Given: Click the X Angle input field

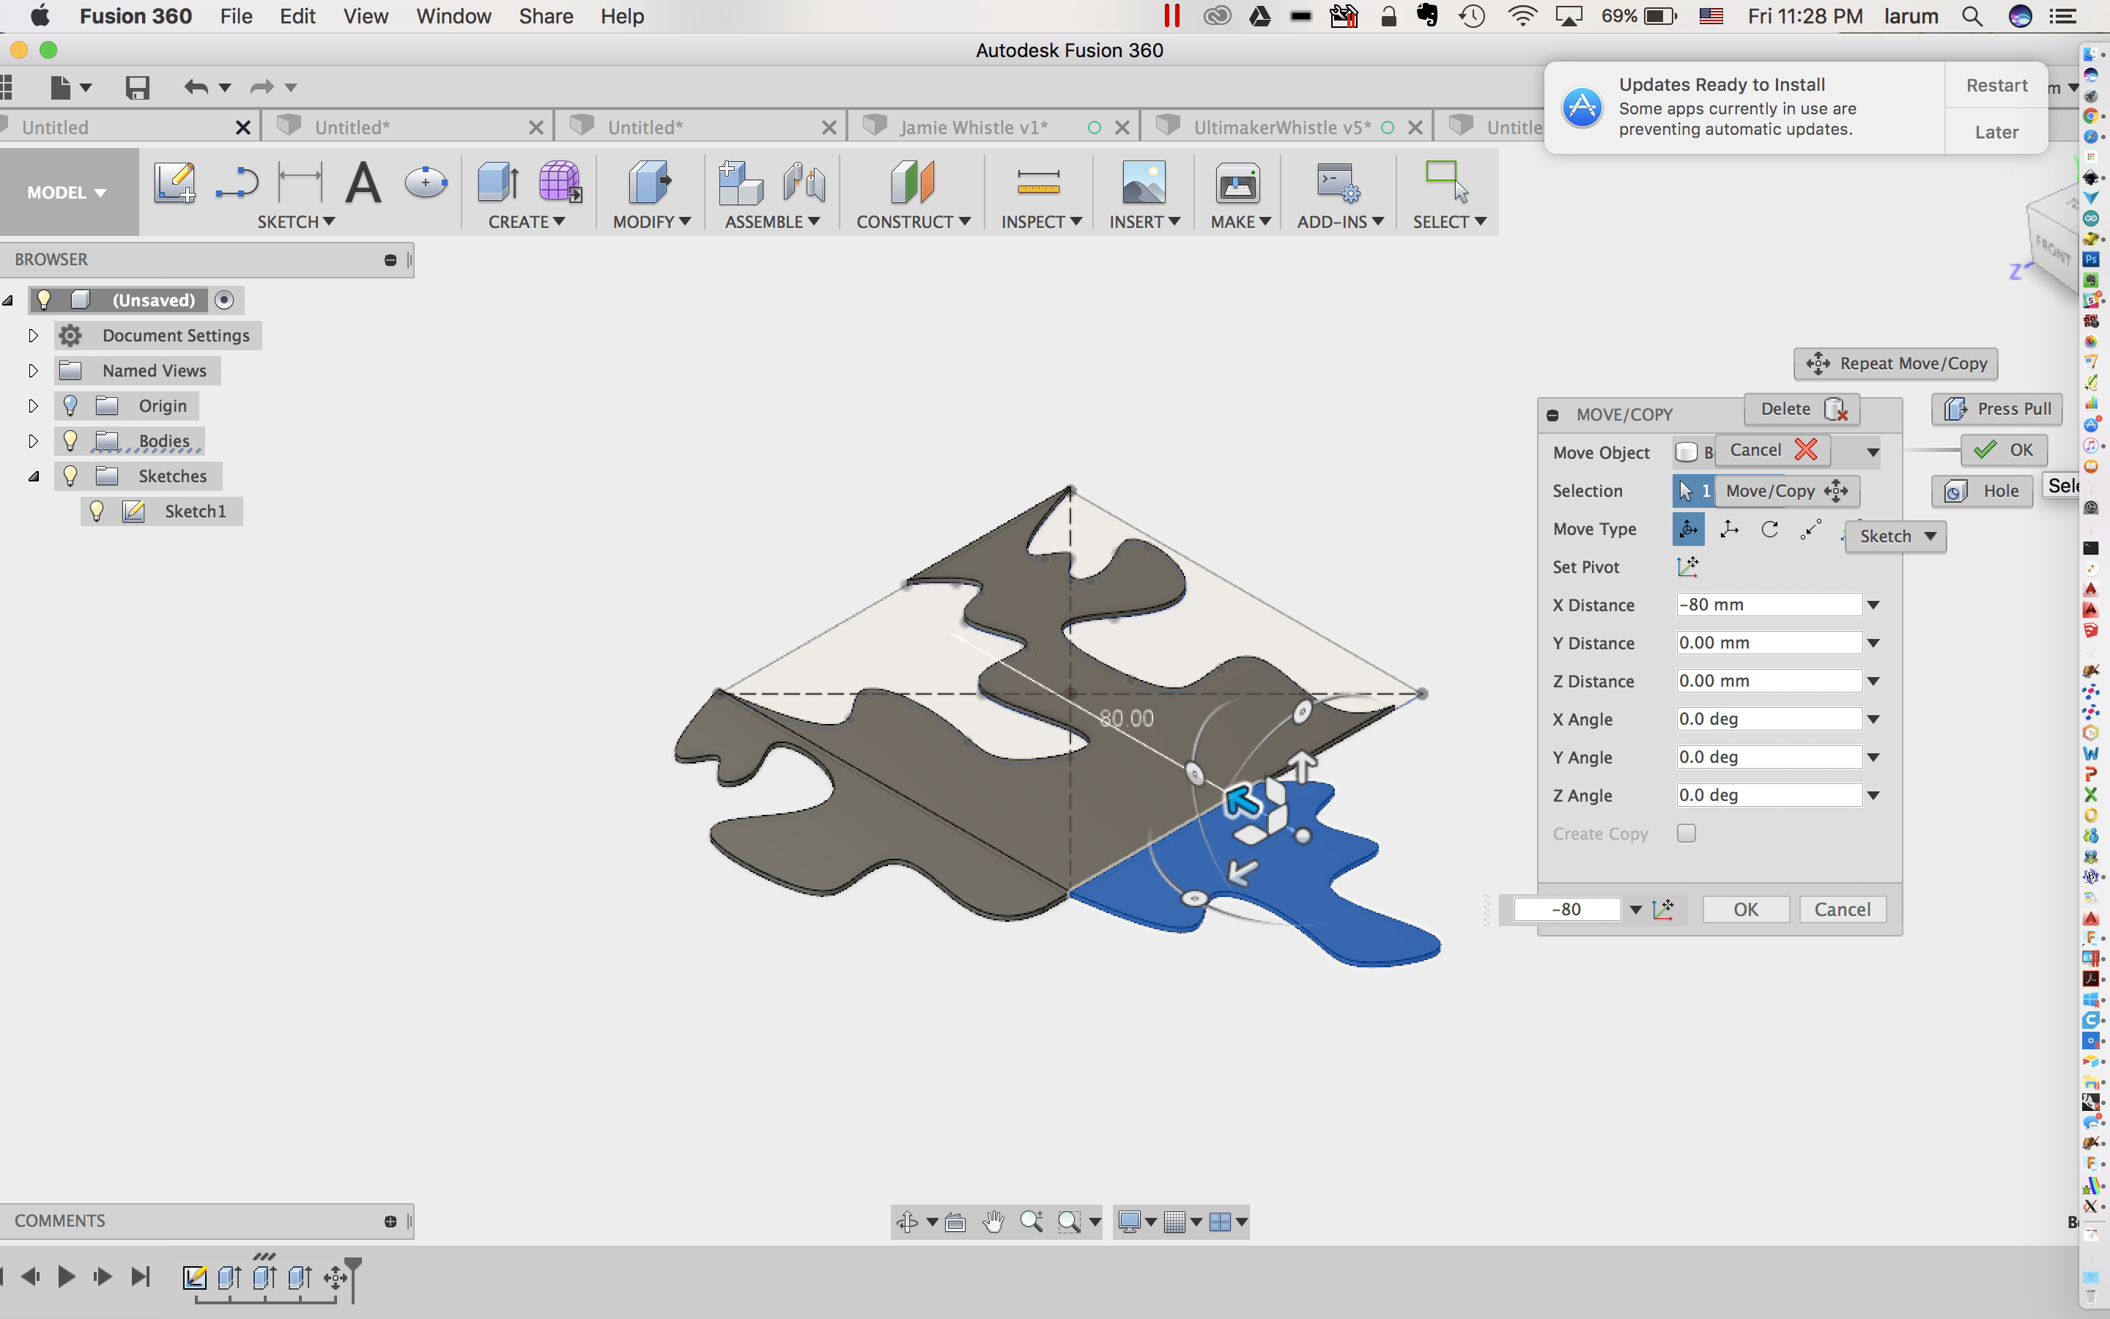Looking at the screenshot, I should [x=1769, y=719].
